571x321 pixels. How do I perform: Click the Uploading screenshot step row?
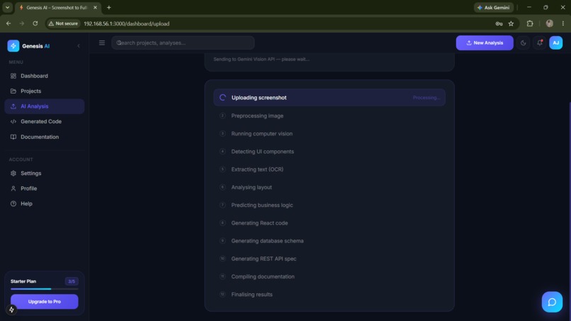(x=329, y=98)
